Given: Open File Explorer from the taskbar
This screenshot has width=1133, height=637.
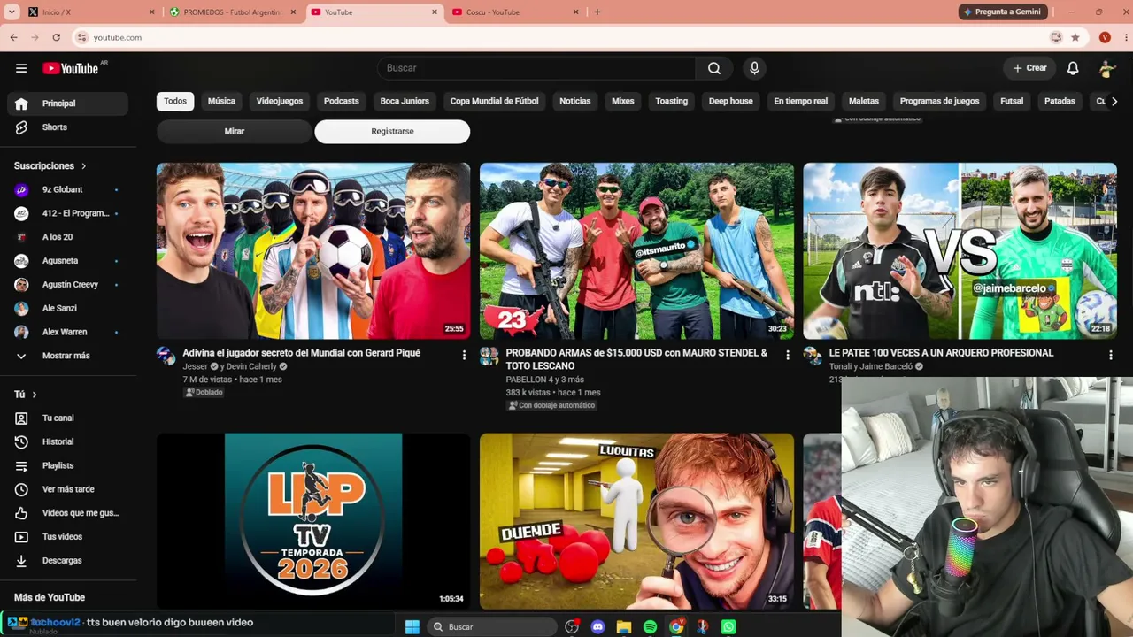Looking at the screenshot, I should (624, 626).
